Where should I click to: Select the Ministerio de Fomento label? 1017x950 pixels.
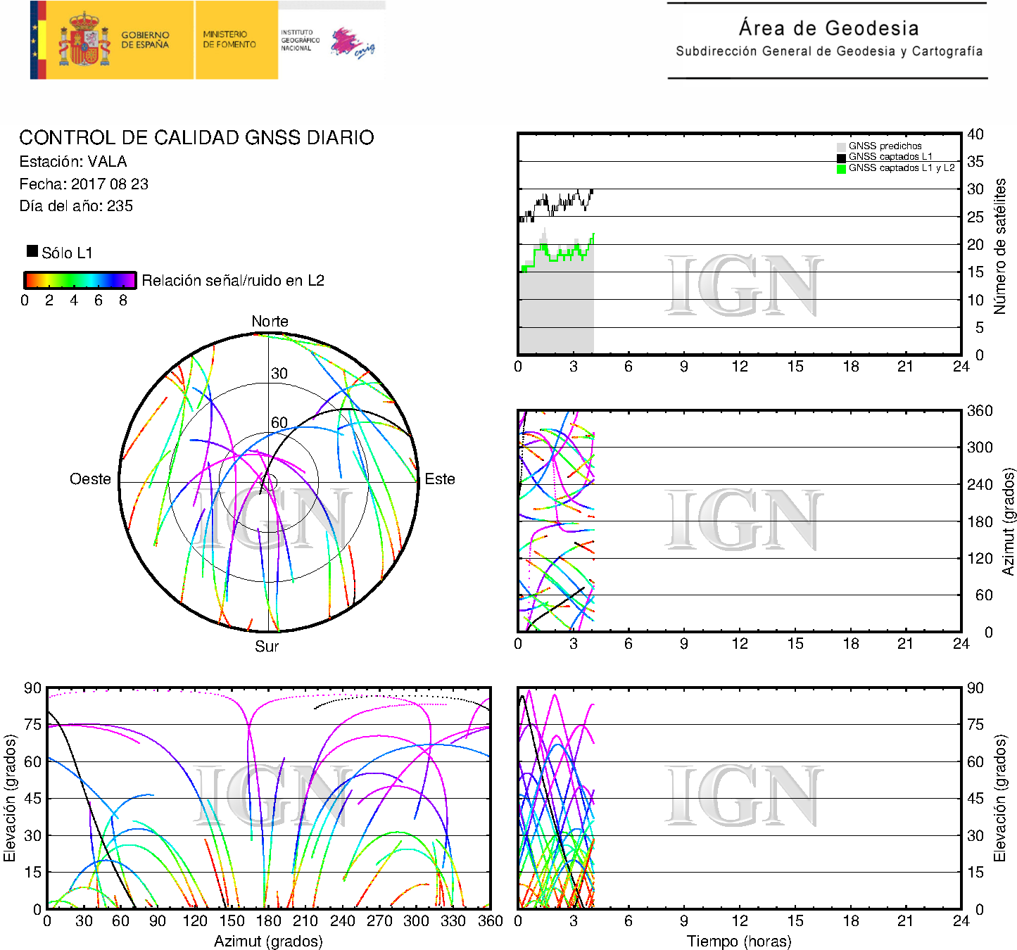point(229,39)
